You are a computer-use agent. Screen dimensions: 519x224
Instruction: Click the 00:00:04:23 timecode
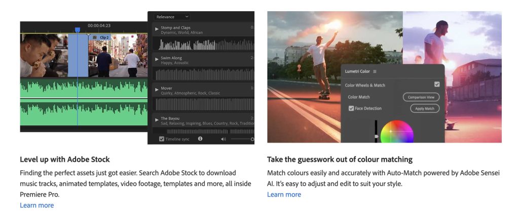(99, 25)
